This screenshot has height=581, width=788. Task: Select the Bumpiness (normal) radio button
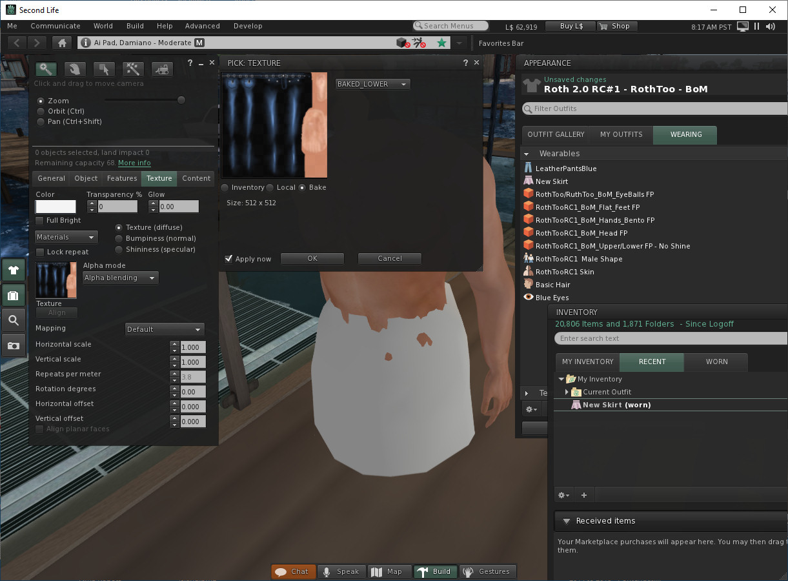(119, 238)
